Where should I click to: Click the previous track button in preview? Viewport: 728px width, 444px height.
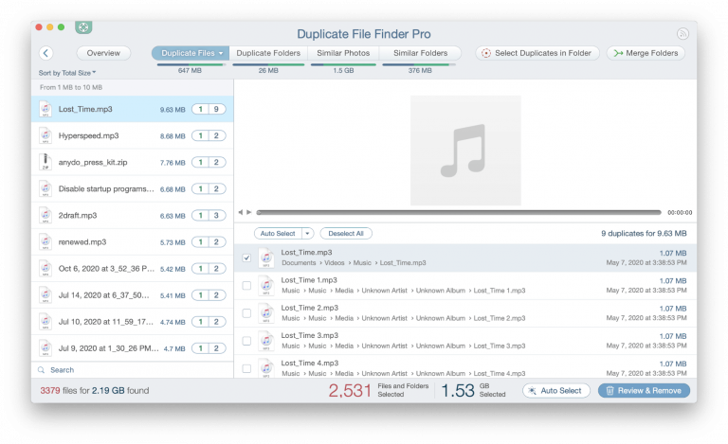pyautogui.click(x=241, y=212)
